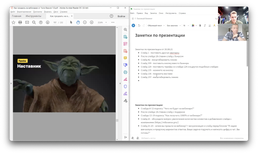Zoom in with the plus circle icon

[92, 22]
